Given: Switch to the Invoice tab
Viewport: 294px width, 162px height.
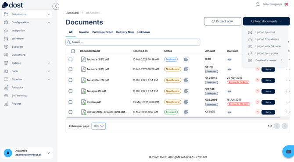Looking at the screenshot, I should click(84, 32).
